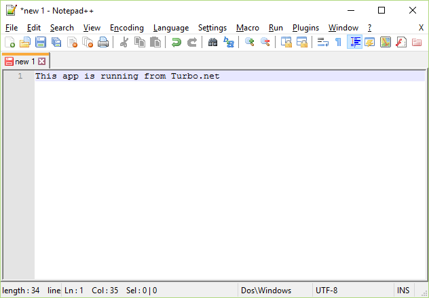Zoom out using the magnifier minus icon

[265, 42]
